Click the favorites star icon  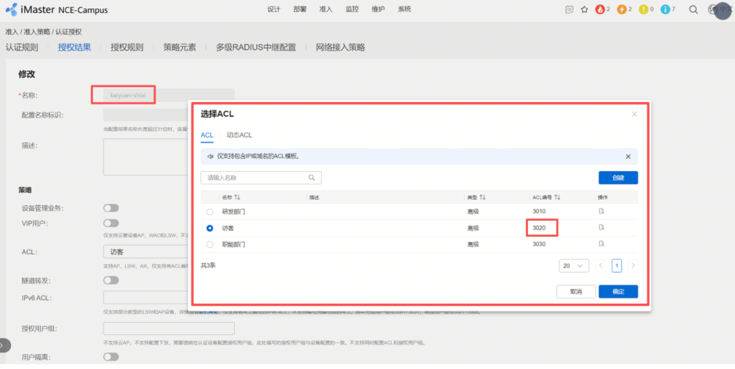584,10
